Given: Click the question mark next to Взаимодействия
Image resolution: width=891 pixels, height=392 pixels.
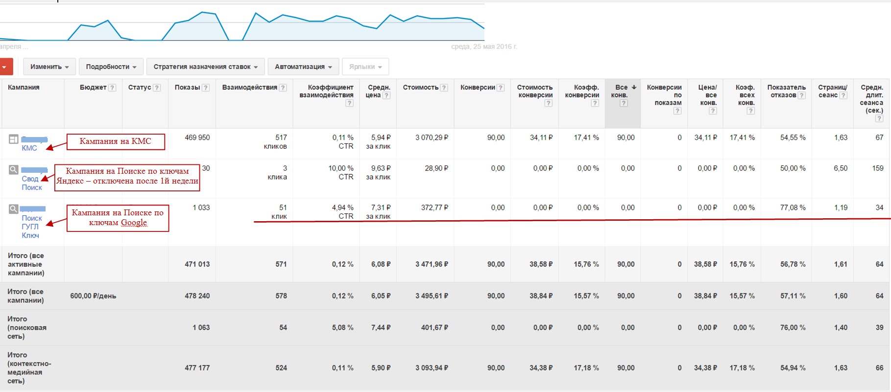Looking at the screenshot, I should (x=283, y=88).
